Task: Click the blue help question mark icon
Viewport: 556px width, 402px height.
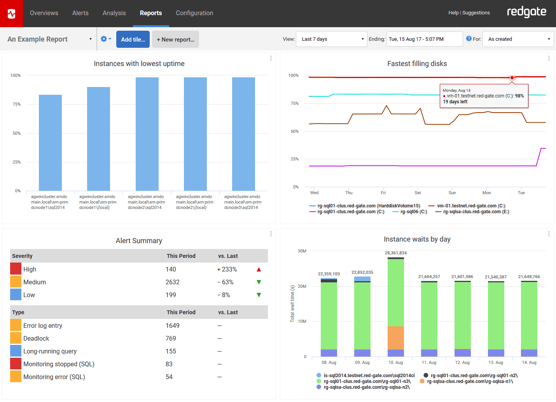Action: pyautogui.click(x=469, y=39)
